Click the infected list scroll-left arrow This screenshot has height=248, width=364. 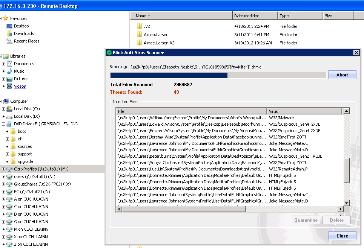tap(119, 209)
